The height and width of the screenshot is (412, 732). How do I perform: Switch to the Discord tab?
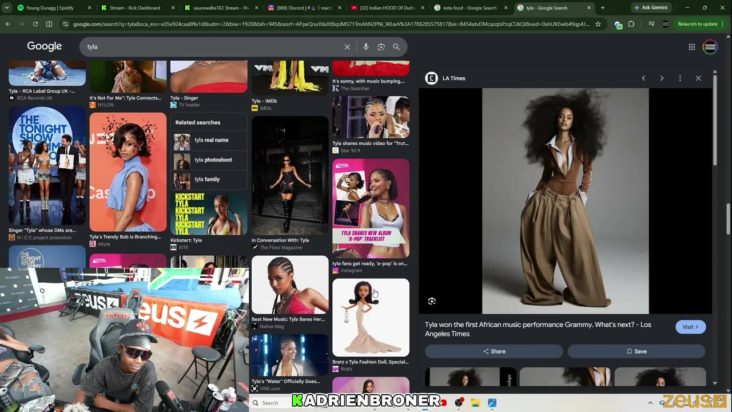[304, 8]
